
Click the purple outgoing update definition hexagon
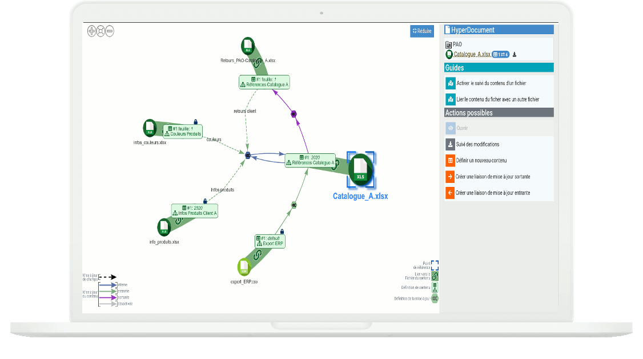pos(294,114)
